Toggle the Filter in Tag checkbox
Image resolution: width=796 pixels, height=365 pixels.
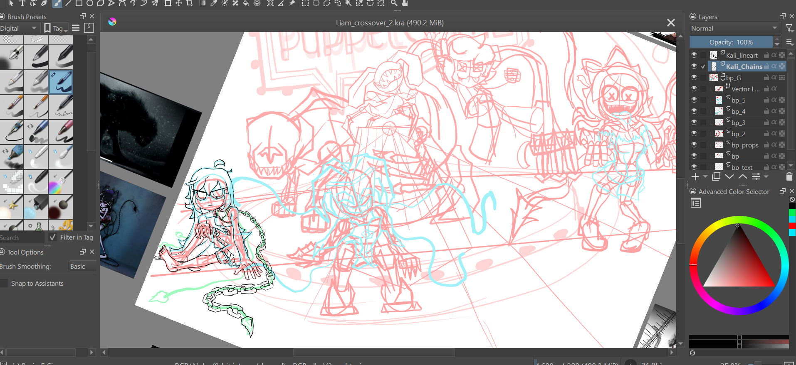(52, 237)
